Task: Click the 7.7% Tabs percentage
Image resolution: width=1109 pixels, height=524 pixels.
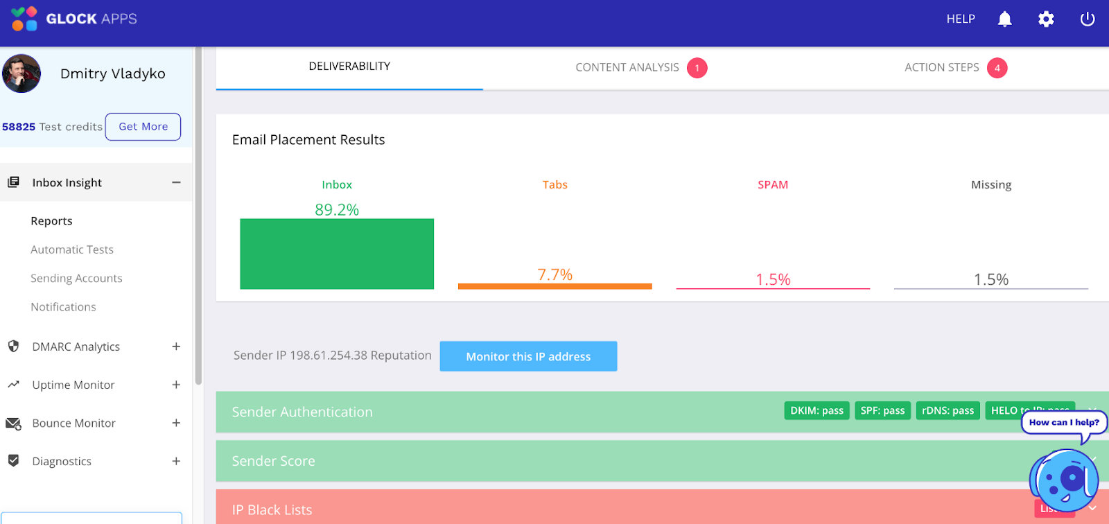Action: click(555, 274)
